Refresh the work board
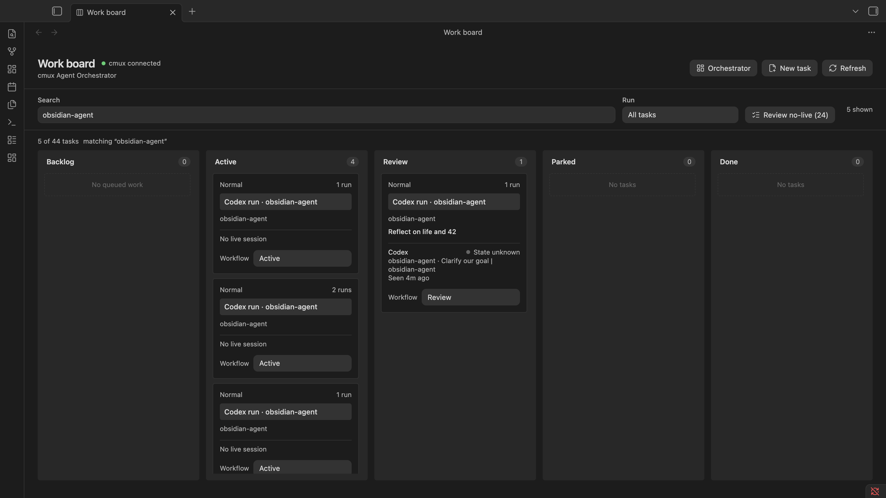This screenshot has height=498, width=886. coord(847,68)
